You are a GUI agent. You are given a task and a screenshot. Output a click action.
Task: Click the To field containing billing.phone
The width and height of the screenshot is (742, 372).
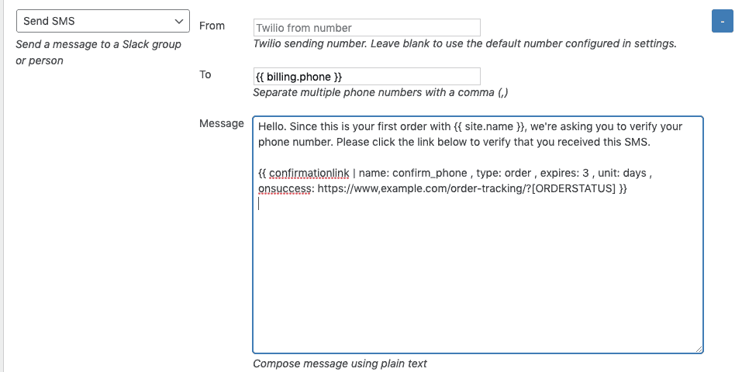pyautogui.click(x=367, y=77)
